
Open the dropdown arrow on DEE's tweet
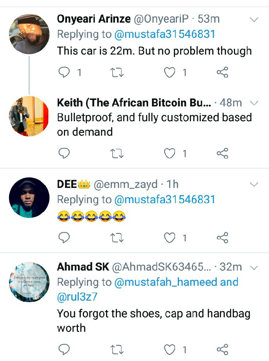254,184
